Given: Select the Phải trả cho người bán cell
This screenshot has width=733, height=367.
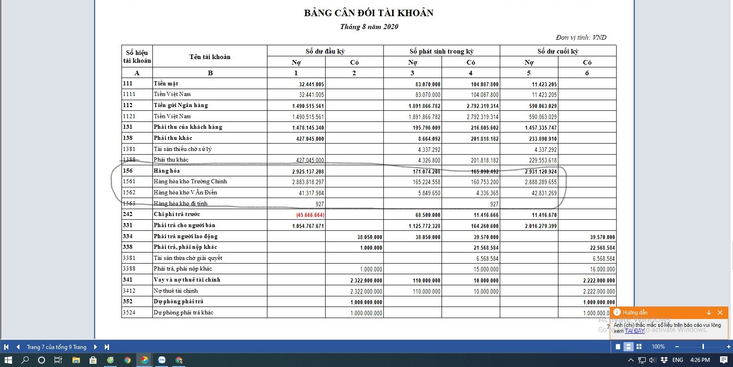Looking at the screenshot, I should point(210,225).
